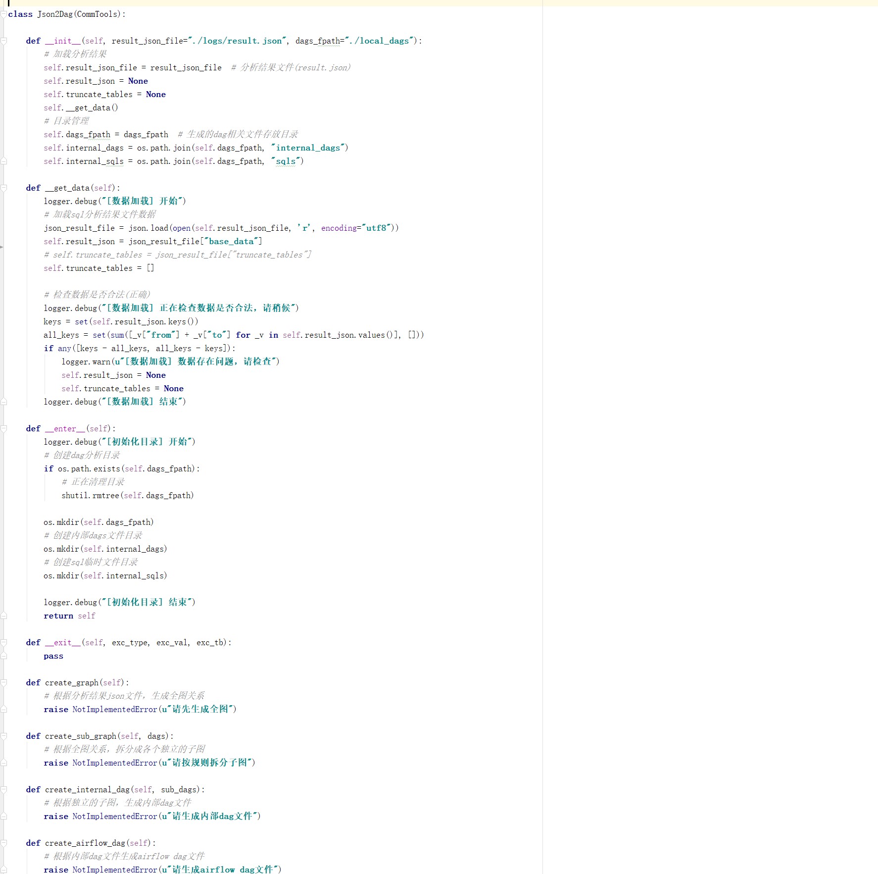Collapse the __enter__ method fold marker
The image size is (878, 874).
[3, 428]
